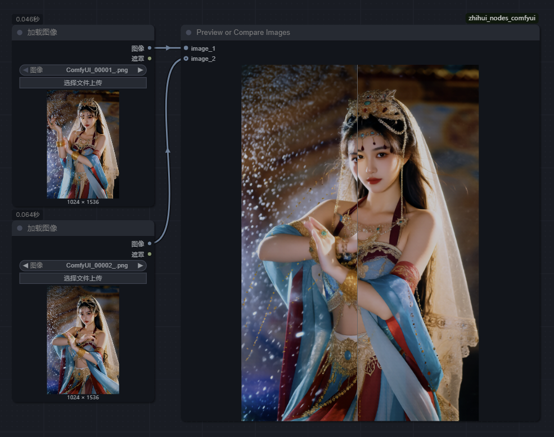Click the top node's 1024 × 1536 size text
This screenshot has height=437, width=554.
pyautogui.click(x=83, y=202)
